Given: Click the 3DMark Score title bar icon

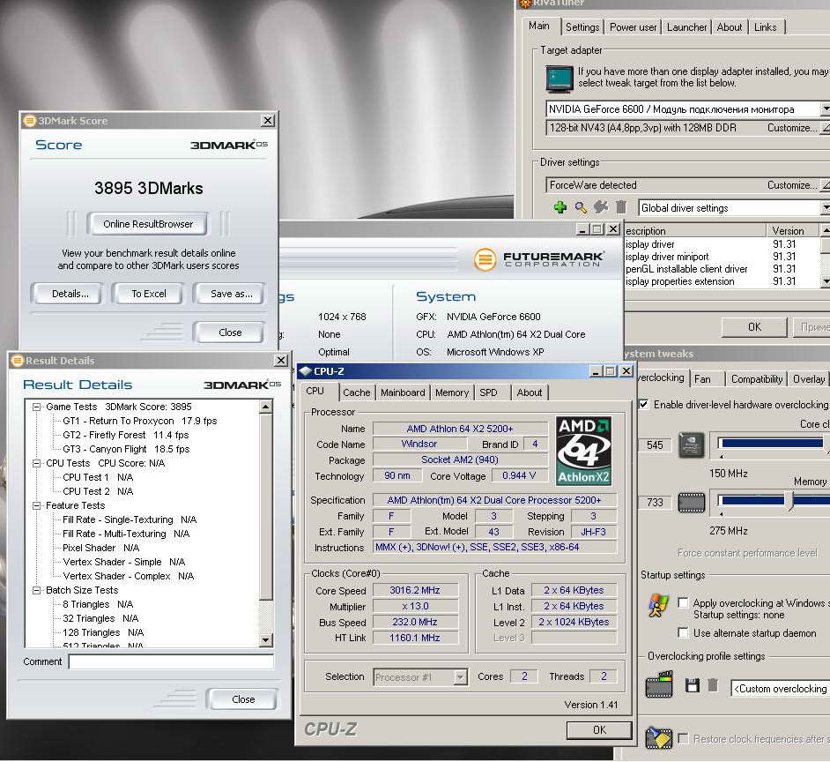Looking at the screenshot, I should point(29,120).
